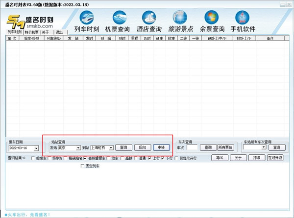Toggle the 始发车 checkbox
This screenshot has width=294, height=218.
(x=33, y=158)
